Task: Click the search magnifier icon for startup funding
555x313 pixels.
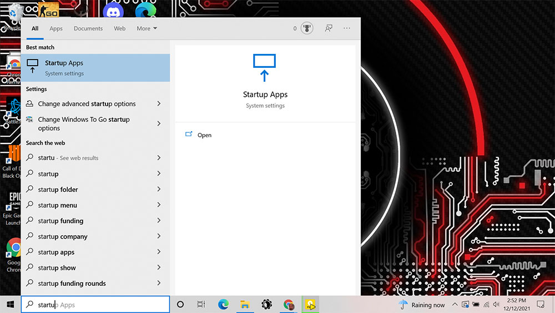Action: tap(30, 220)
